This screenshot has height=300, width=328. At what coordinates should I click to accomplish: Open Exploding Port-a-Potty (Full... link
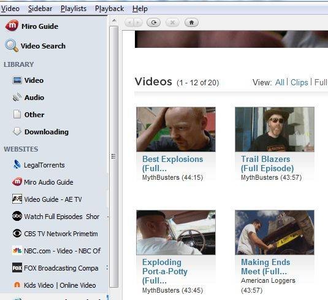coord(165,271)
